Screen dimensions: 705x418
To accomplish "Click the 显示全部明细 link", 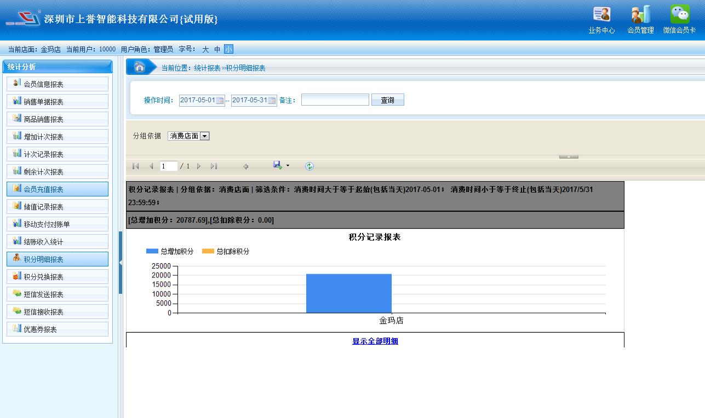I will [x=375, y=341].
